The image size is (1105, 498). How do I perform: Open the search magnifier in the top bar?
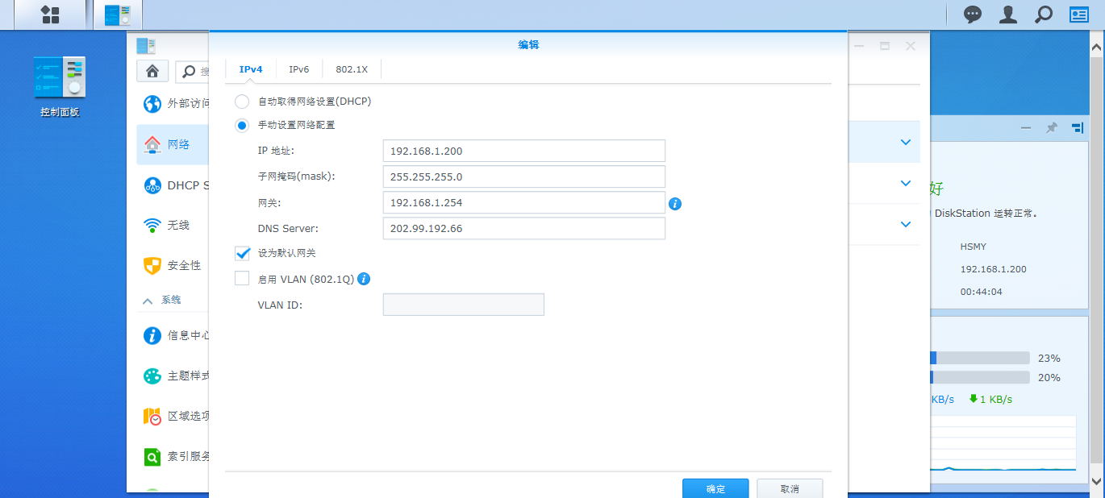pos(1044,15)
